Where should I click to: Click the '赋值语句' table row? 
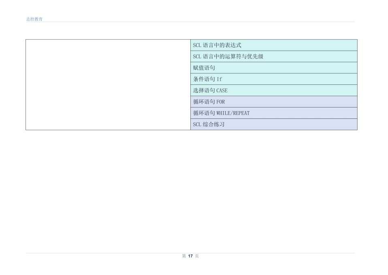tap(274, 68)
